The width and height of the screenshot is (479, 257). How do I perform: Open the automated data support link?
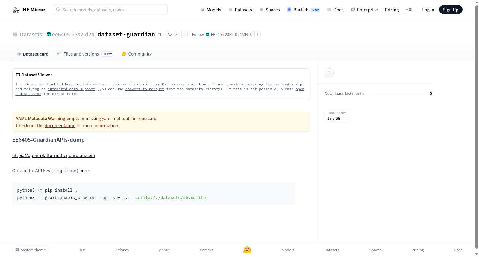click(x=71, y=89)
